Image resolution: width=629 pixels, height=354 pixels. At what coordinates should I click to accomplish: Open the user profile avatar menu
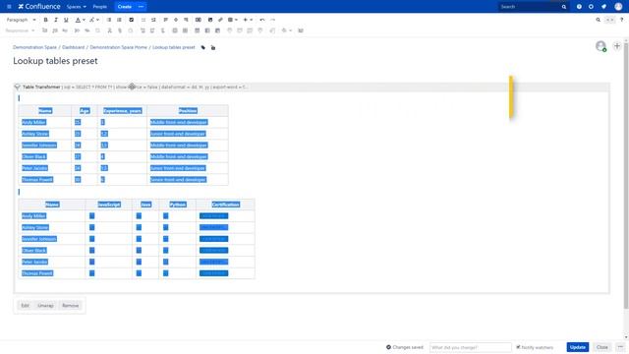coord(618,7)
